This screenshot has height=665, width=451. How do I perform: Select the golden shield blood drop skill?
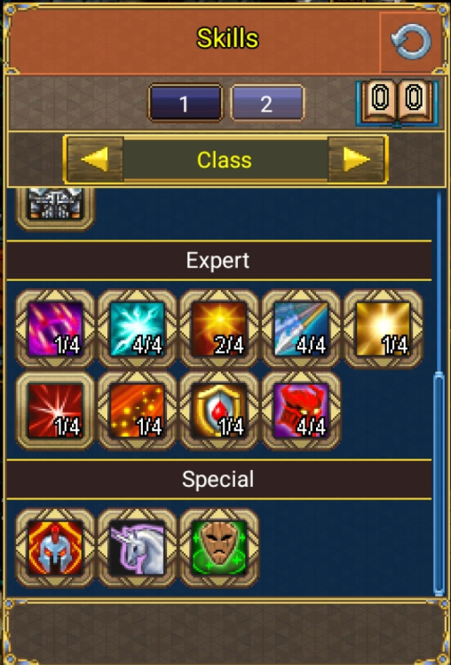pos(219,411)
